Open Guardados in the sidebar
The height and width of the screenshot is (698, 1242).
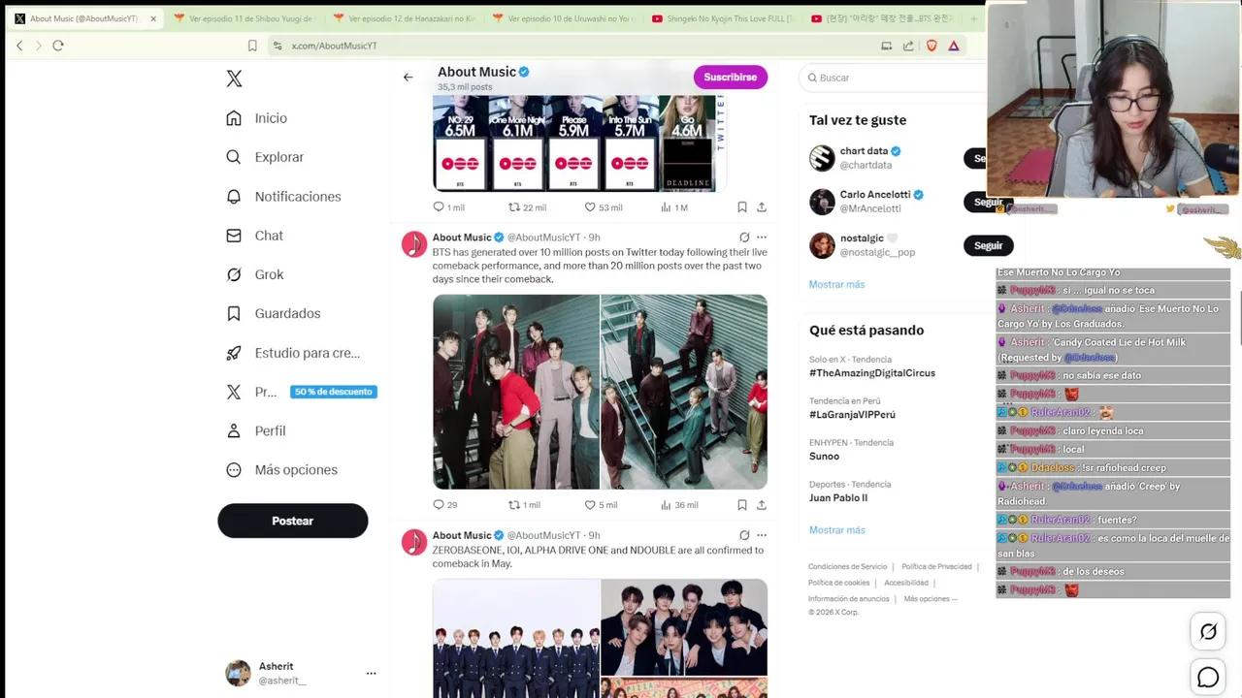(274, 313)
